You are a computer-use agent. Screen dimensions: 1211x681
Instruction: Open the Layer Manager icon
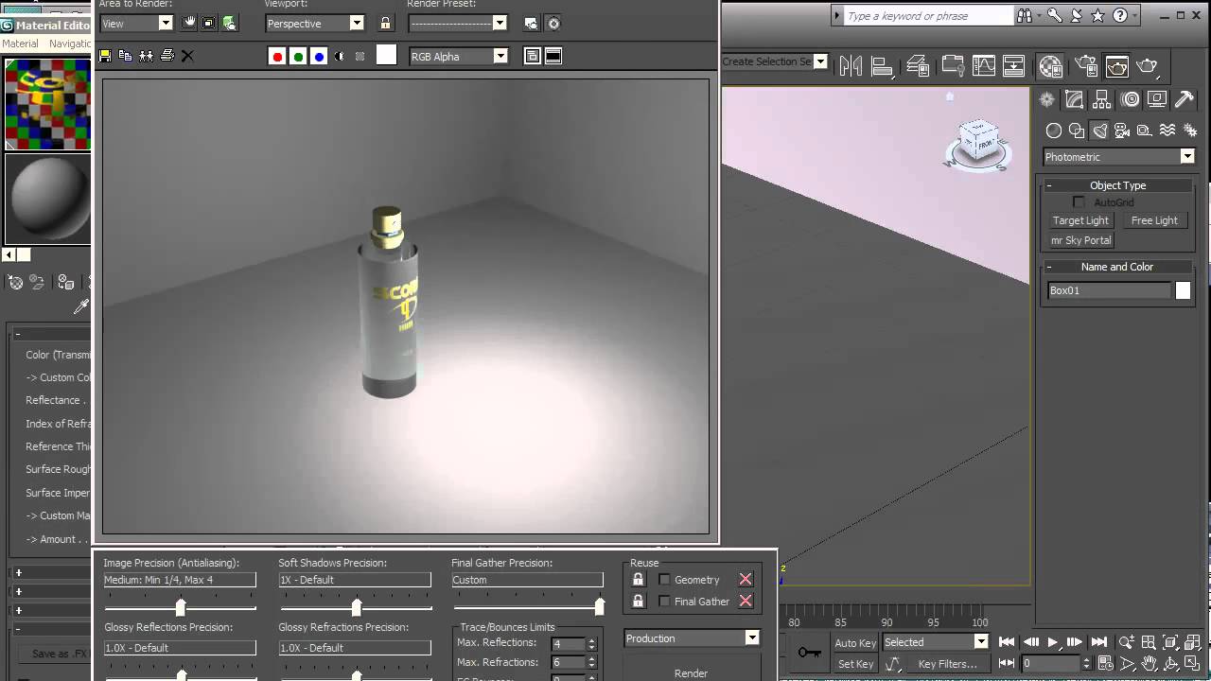click(x=918, y=66)
